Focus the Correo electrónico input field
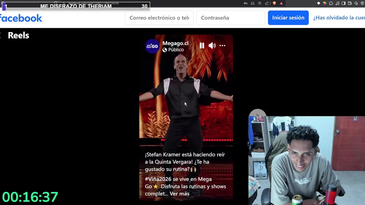The width and height of the screenshot is (365, 205). coord(159,18)
